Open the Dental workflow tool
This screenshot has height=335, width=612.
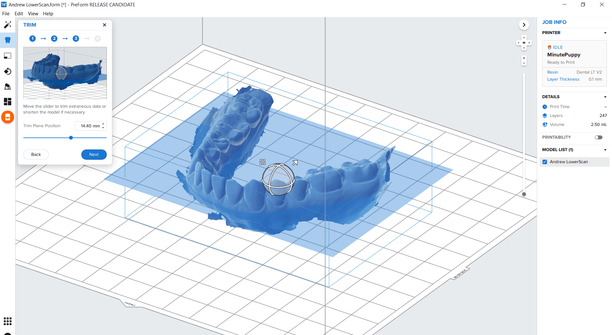pos(7,40)
